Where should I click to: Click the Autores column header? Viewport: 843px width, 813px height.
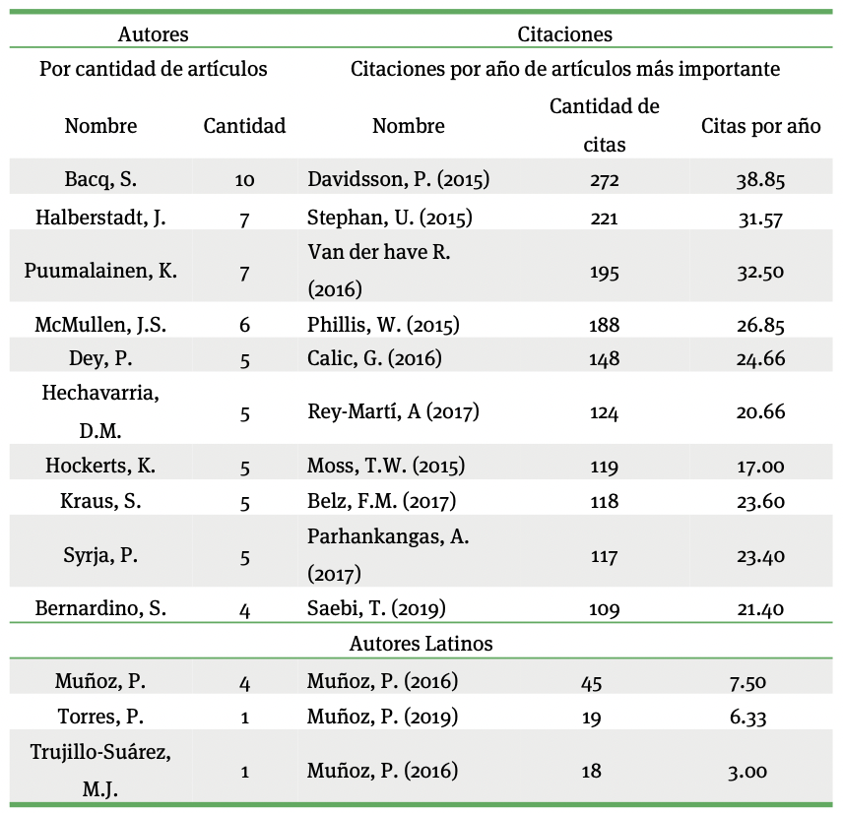pyautogui.click(x=153, y=34)
